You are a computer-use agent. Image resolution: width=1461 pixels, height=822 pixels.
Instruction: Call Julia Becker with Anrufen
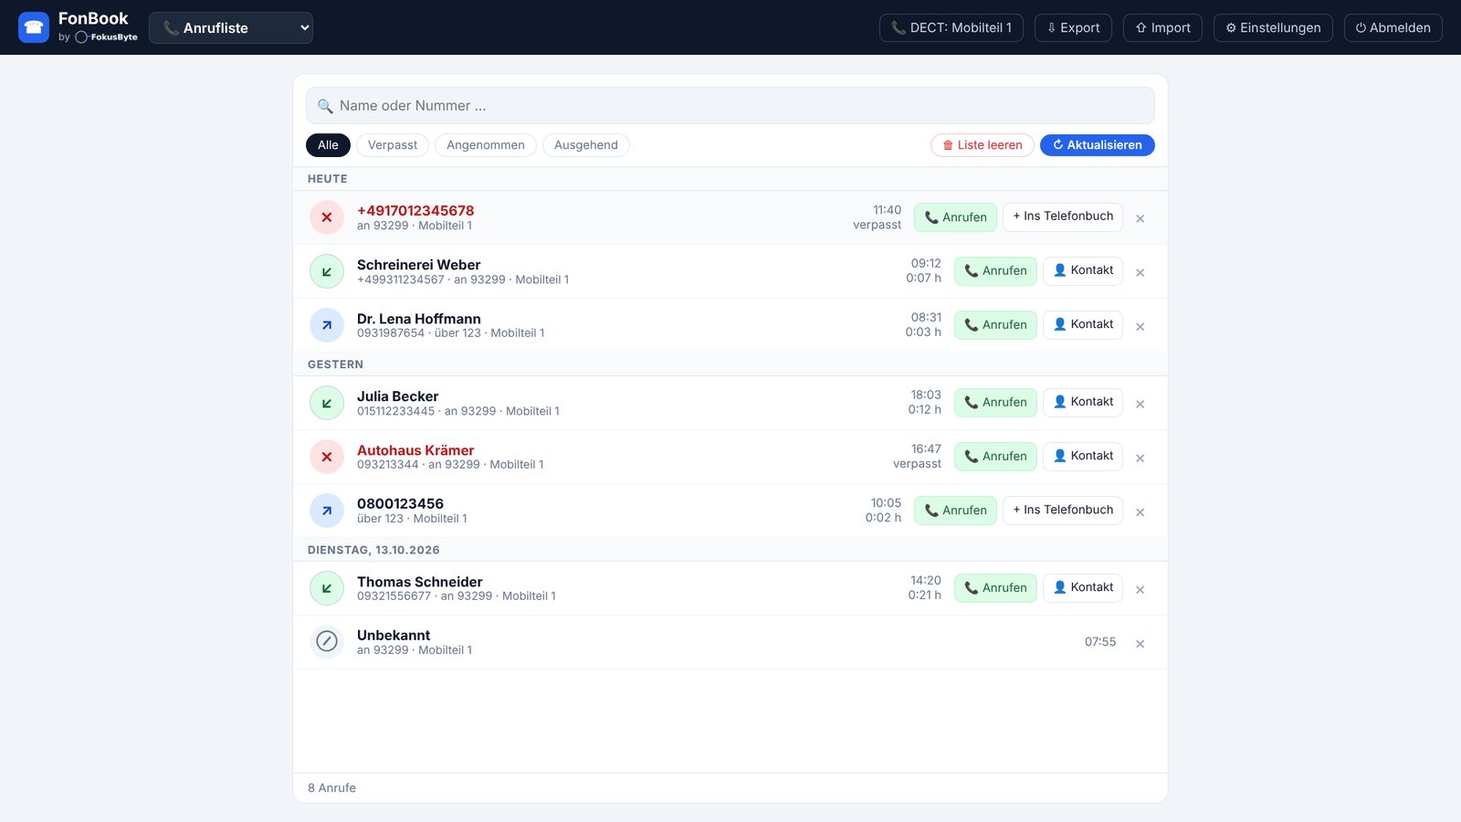pos(995,403)
